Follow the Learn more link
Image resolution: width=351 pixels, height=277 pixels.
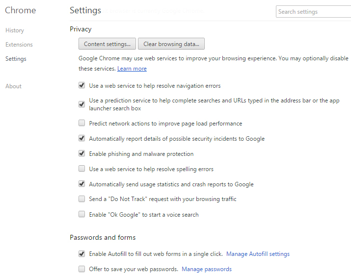(132, 69)
